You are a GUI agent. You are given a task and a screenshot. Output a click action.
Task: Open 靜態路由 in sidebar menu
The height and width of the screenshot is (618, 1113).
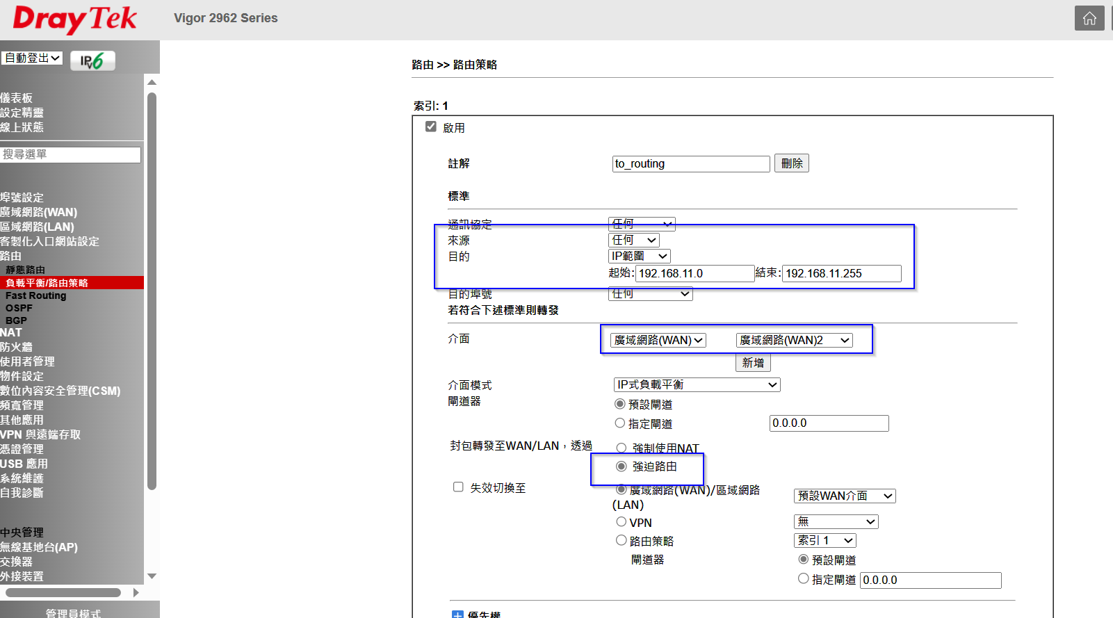coord(26,270)
